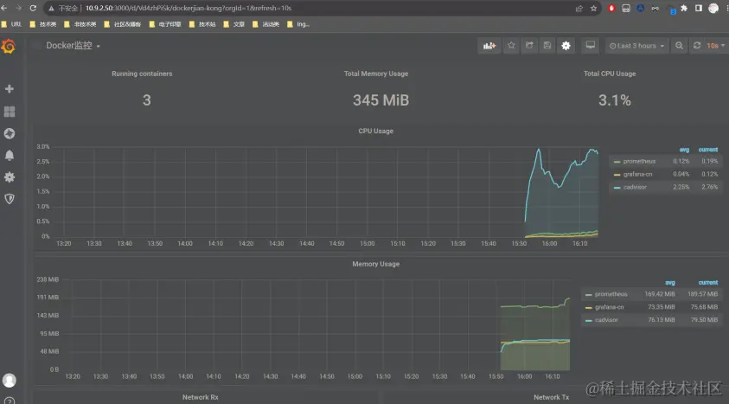Image resolution: width=729 pixels, height=404 pixels.
Task: Sort Memory Usage legend by avg
Action: (x=670, y=283)
